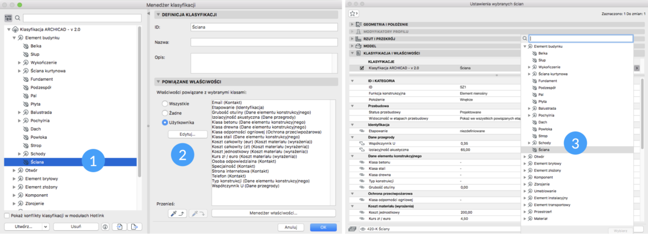
Task: Click the link icon beside Etapowanie
Action: 361,130
